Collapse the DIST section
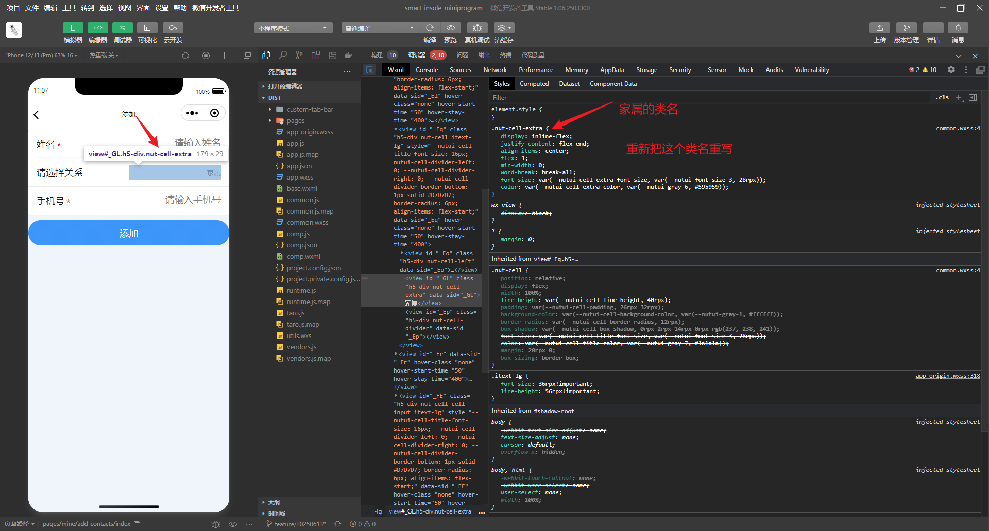Image resolution: width=989 pixels, height=531 pixels. click(275, 98)
